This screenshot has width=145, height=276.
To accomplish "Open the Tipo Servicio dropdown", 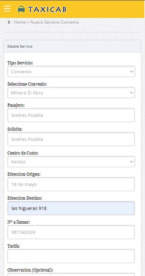I will [x=71, y=72].
